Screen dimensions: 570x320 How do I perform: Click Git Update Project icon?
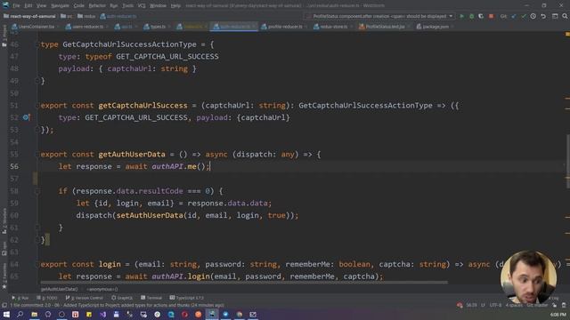click(x=514, y=16)
